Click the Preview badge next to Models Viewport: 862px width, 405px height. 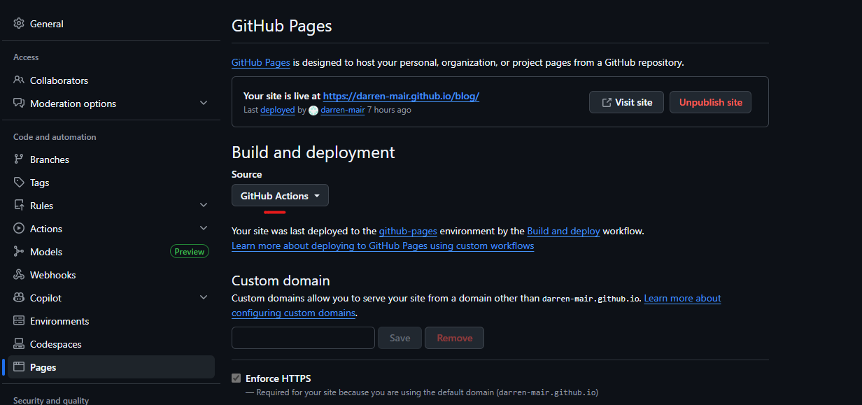[190, 252]
